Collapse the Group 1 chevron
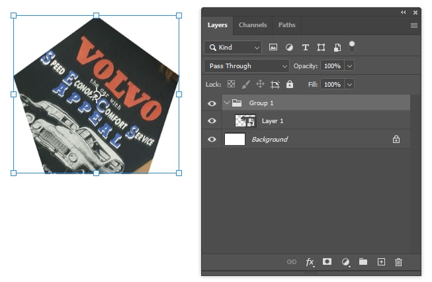This screenshot has height=282, width=432. (x=227, y=103)
